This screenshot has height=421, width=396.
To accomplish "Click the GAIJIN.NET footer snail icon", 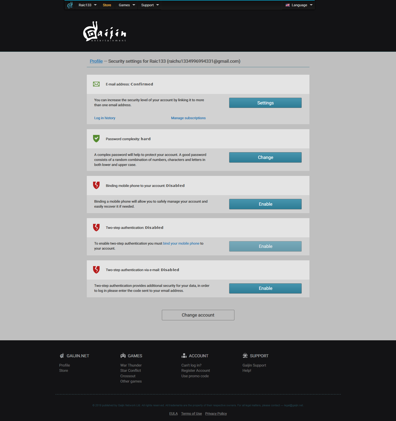I will (62, 356).
